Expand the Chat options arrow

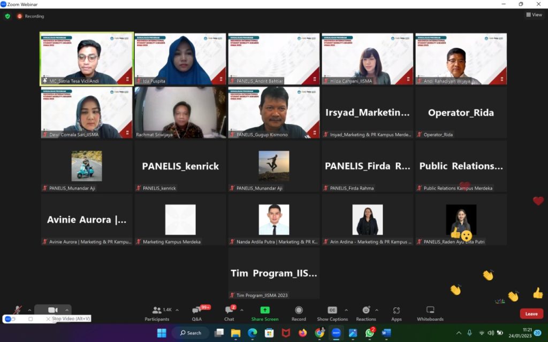click(242, 310)
